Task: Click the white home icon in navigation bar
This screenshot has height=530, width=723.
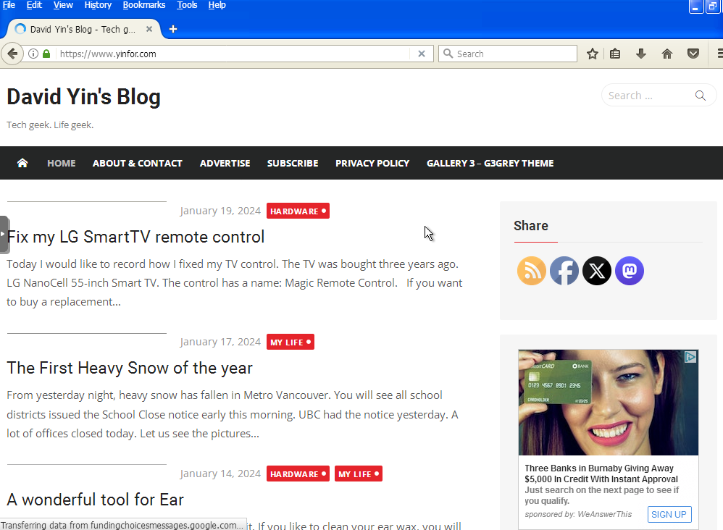Action: pos(22,163)
